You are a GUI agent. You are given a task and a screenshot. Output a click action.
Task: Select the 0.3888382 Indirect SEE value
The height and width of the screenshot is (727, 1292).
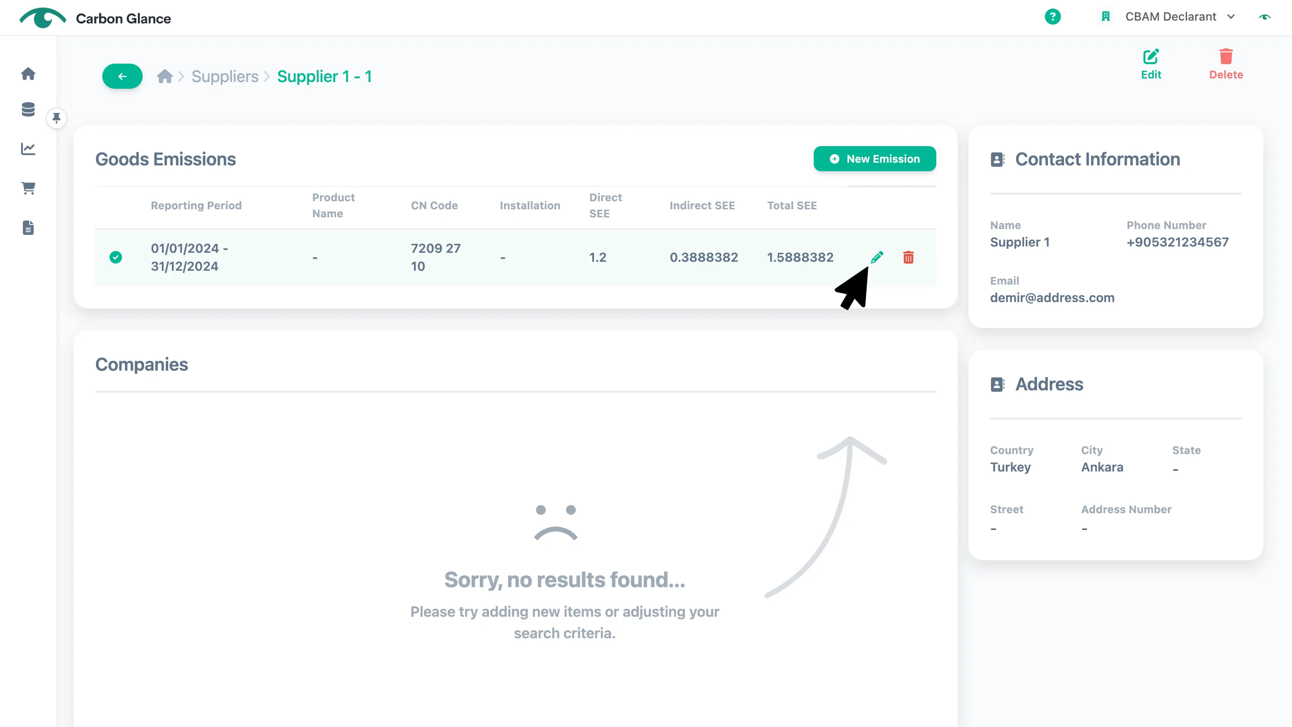pyautogui.click(x=704, y=258)
